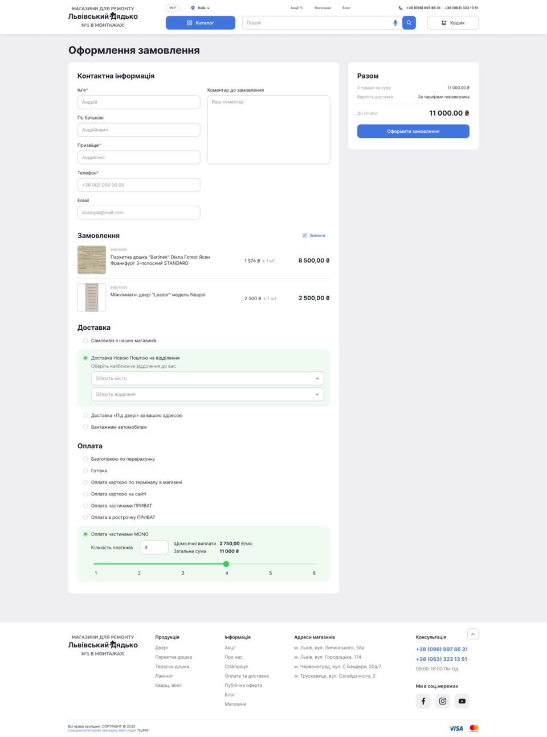This screenshot has width=547, height=737.
Task: Open the Instagram social icon in footer
Action: [443, 701]
